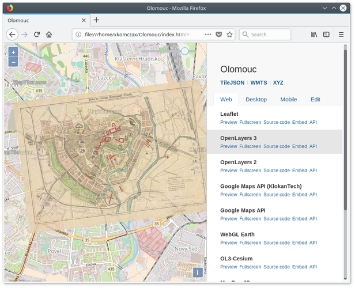Screen dimensions: 355x288
Task: Click scrollbar down arrow in sidebar
Action: point(345,279)
